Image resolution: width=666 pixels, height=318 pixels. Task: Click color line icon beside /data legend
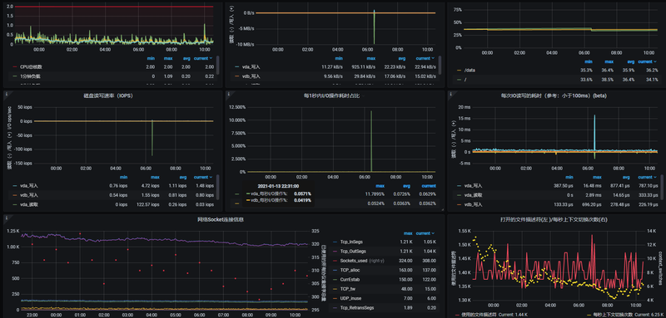point(460,70)
